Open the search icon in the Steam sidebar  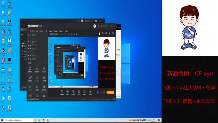click(x=22, y=39)
